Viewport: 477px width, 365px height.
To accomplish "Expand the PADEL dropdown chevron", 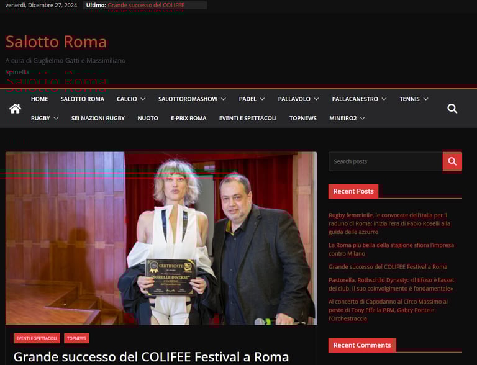I will [x=262, y=99].
